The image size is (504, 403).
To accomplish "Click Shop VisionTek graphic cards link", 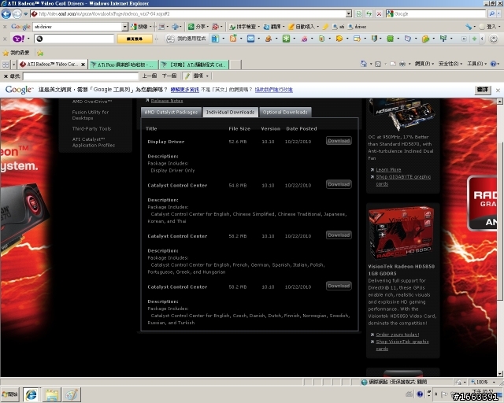I will point(402,346).
